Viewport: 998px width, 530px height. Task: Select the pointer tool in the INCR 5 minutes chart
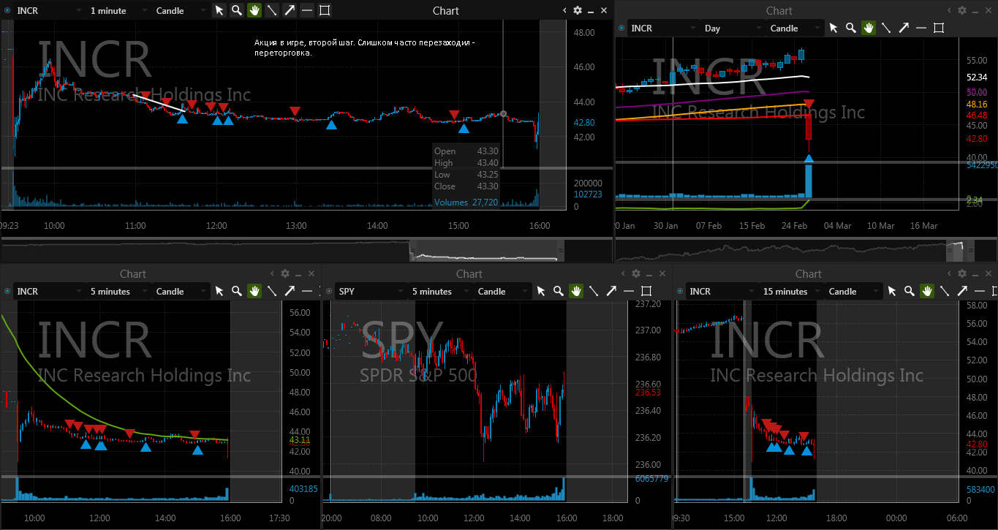pyautogui.click(x=219, y=291)
